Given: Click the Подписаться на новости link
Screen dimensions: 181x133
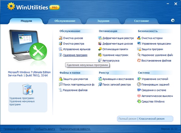Looking at the screenshot, I should point(75,129).
